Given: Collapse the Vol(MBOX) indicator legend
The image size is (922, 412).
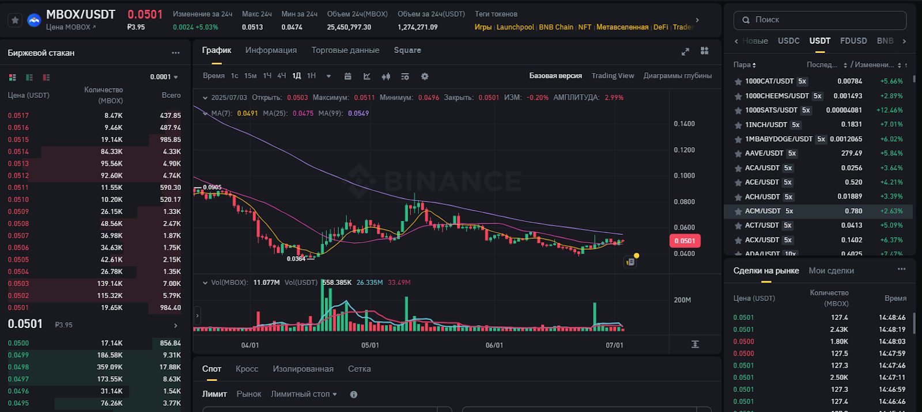Looking at the screenshot, I should pos(205,283).
